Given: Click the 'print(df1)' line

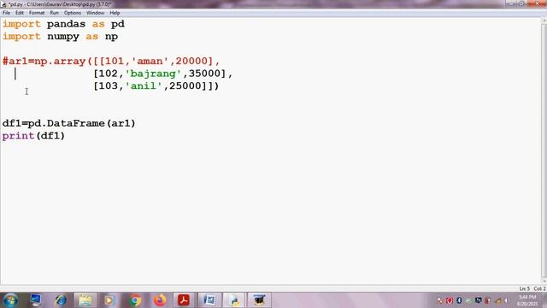Looking at the screenshot, I should pyautogui.click(x=33, y=136).
